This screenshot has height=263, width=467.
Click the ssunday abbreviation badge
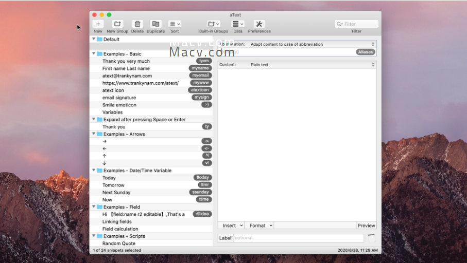pyautogui.click(x=200, y=192)
